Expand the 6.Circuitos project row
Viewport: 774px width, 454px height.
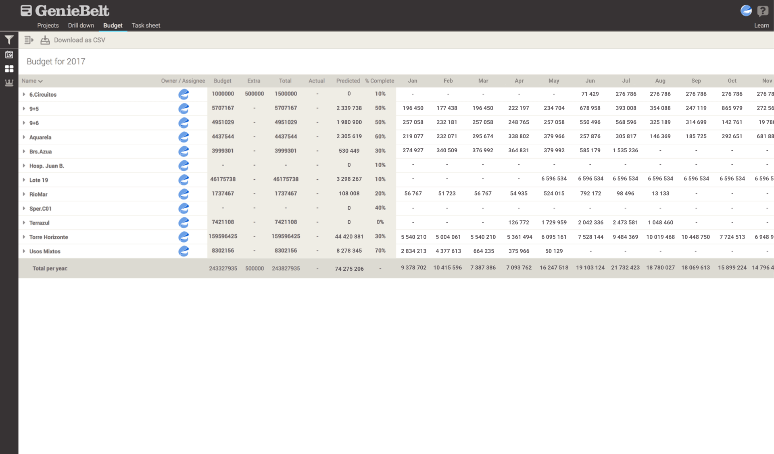point(24,94)
